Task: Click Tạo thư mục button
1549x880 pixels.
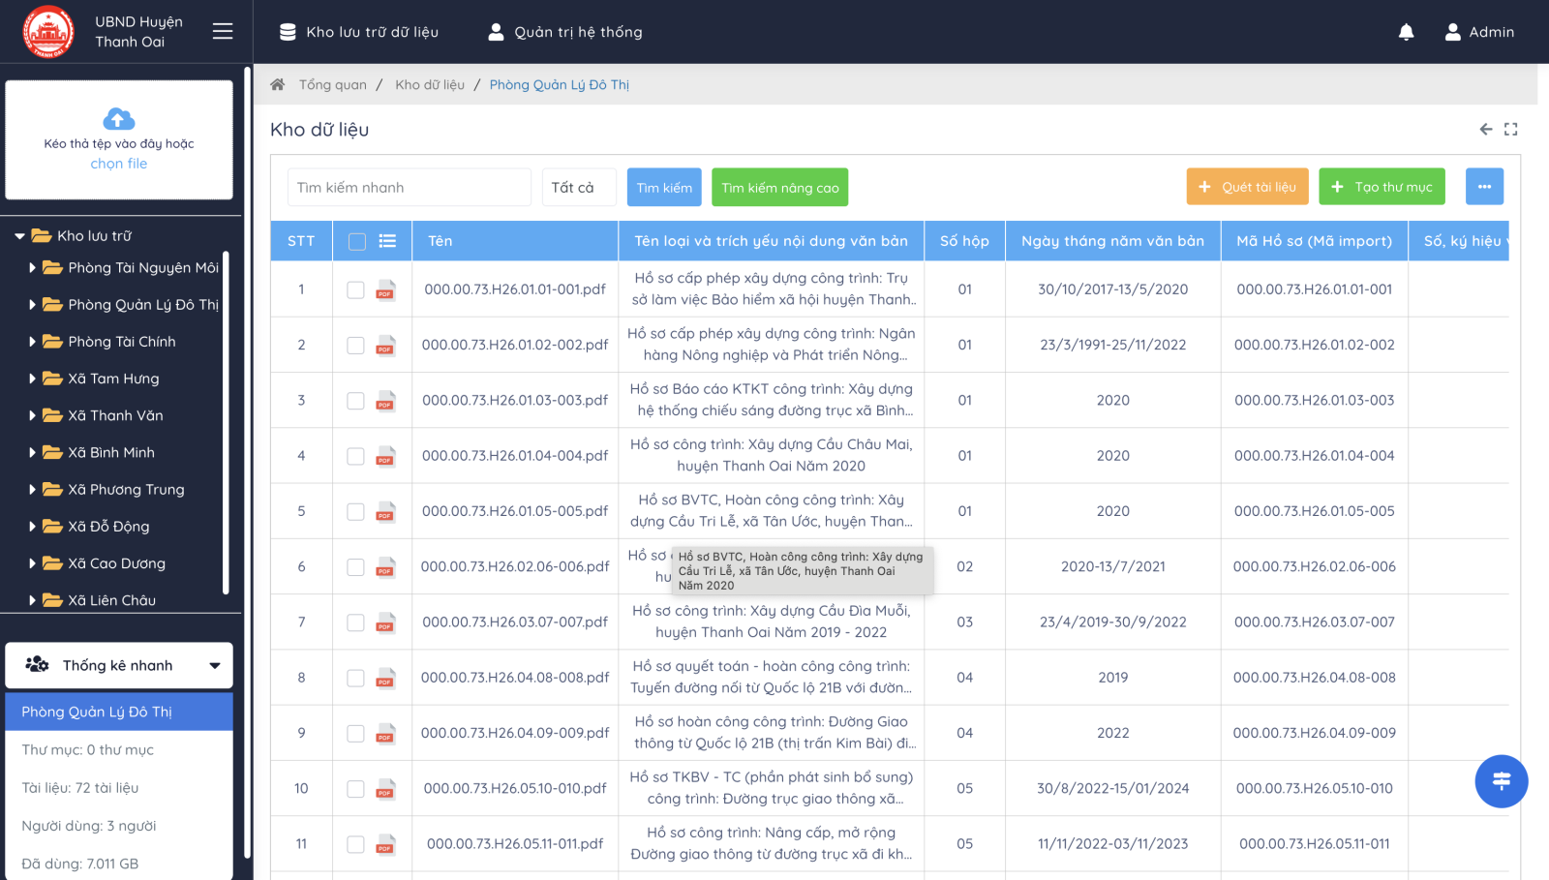Action: pyautogui.click(x=1382, y=187)
